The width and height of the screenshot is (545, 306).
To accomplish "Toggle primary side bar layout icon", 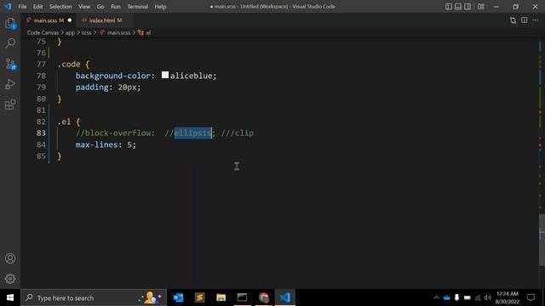I will click(x=449, y=7).
